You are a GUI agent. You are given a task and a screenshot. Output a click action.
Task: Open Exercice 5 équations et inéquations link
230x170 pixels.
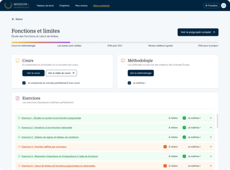coord(60,156)
